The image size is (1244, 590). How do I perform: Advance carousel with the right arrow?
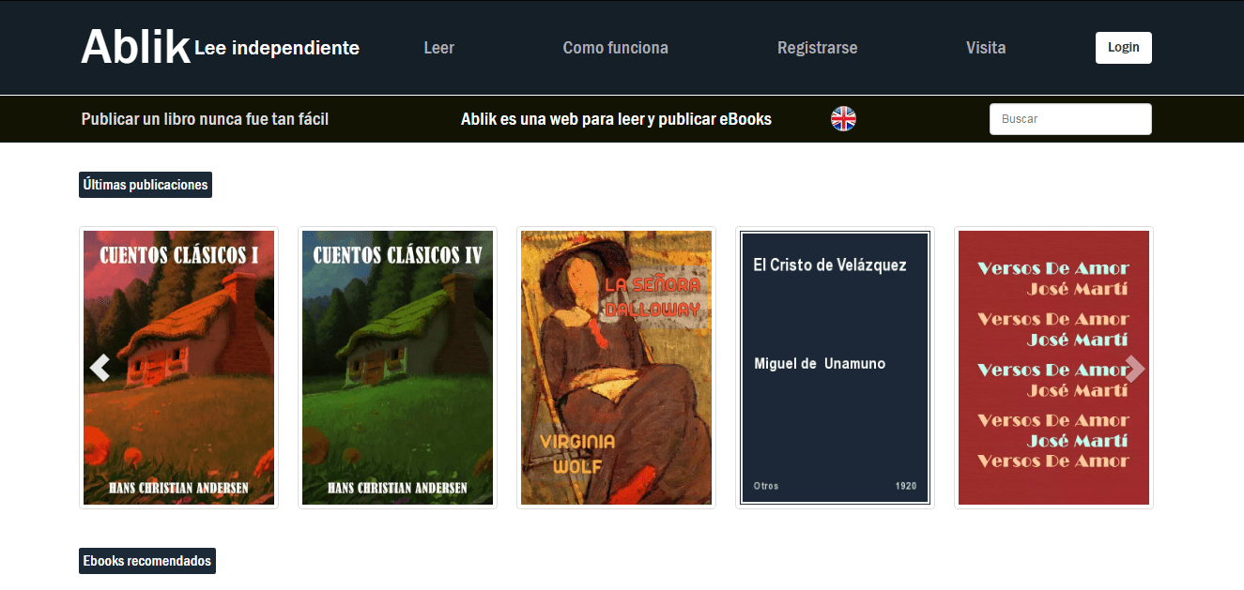[1135, 370]
